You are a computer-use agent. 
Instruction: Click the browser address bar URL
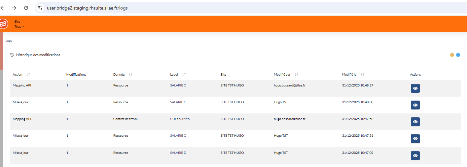click(87, 8)
